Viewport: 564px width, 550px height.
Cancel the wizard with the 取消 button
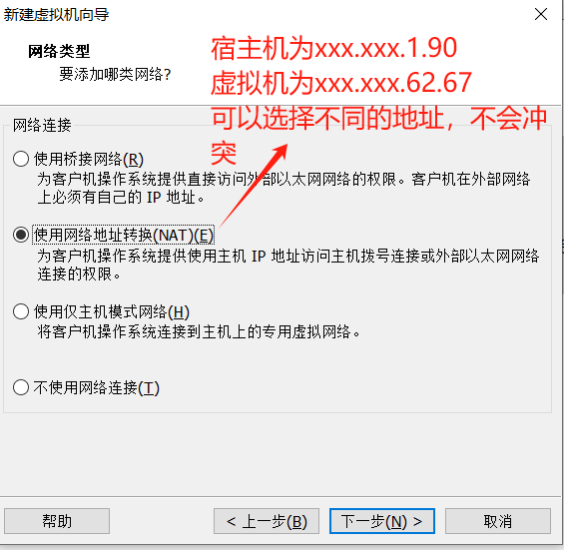(498, 521)
